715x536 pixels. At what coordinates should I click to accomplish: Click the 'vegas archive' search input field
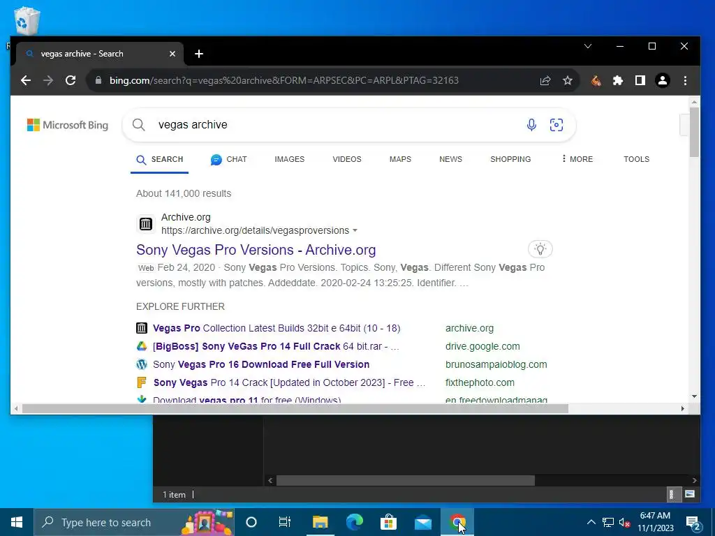click(x=337, y=125)
